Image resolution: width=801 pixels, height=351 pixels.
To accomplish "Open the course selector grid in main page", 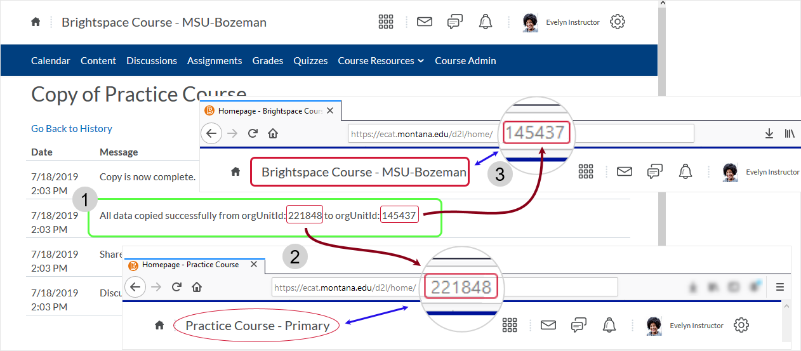I will point(386,22).
